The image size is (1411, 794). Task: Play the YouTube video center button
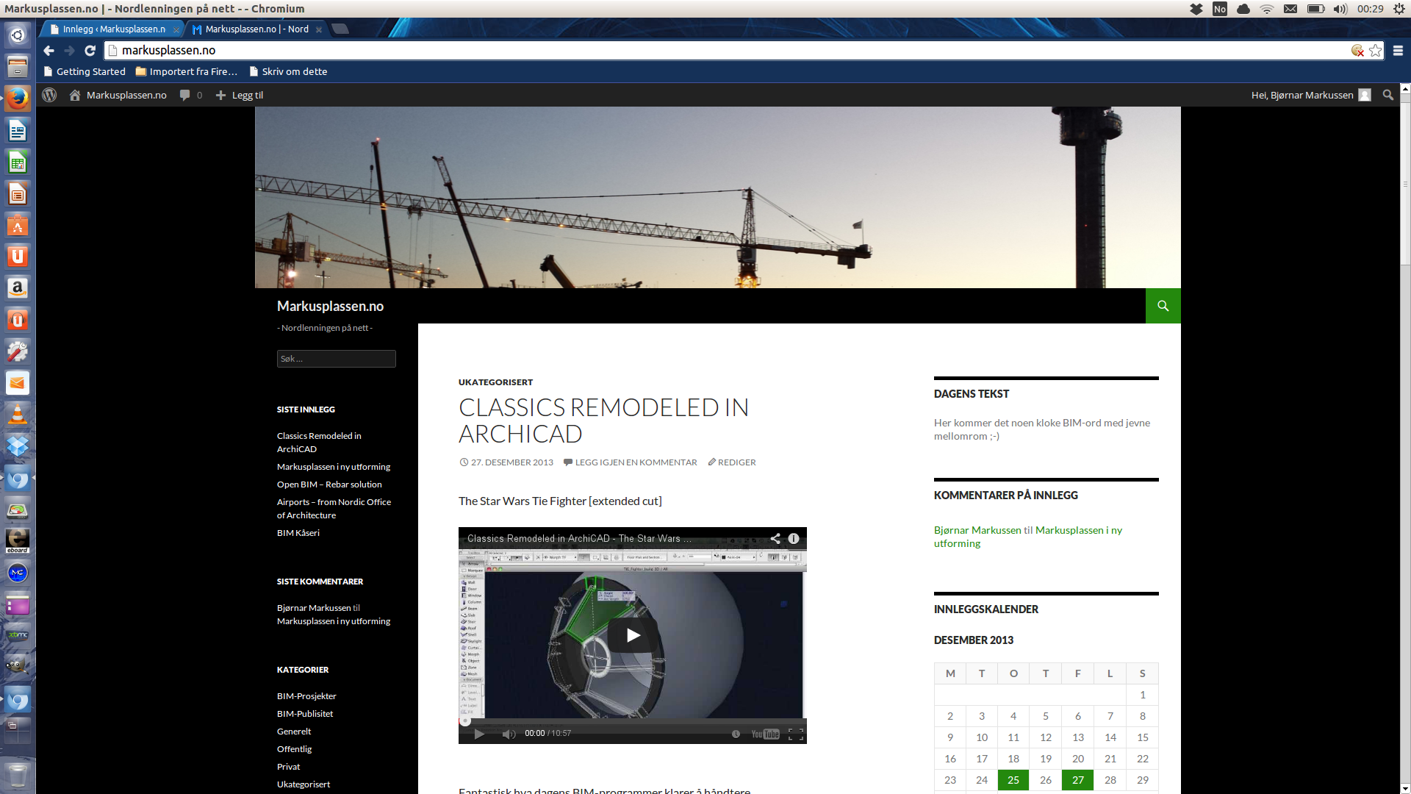tap(633, 635)
